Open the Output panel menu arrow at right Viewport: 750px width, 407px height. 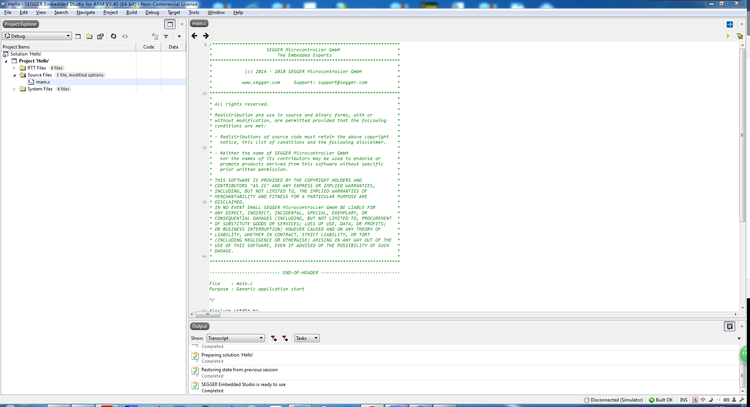point(739,339)
